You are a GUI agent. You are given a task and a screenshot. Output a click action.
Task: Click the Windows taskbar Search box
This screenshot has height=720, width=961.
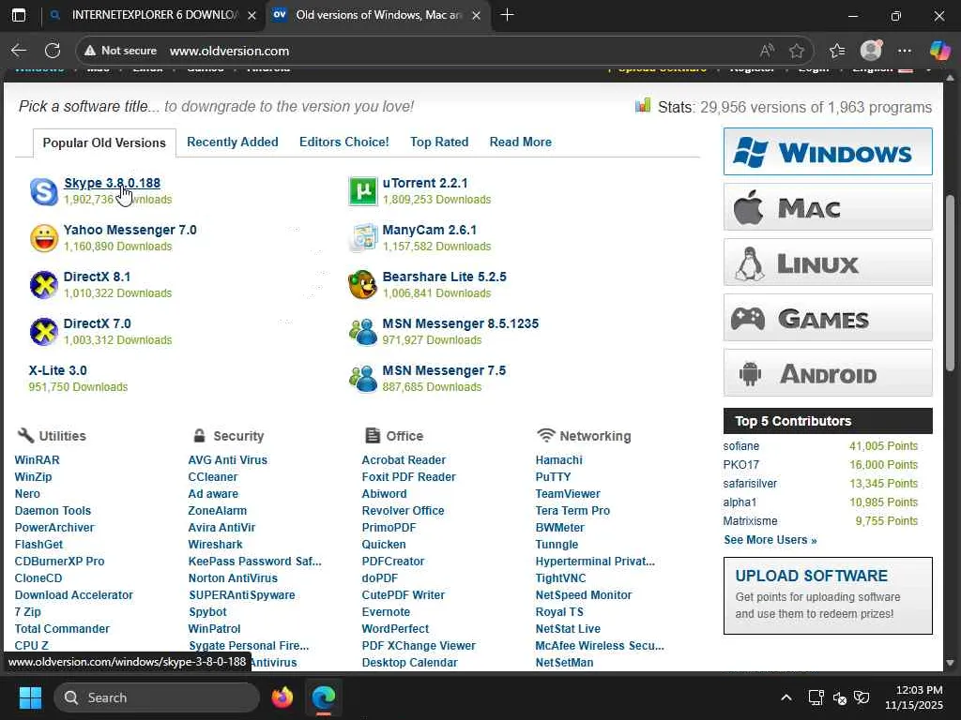[157, 697]
